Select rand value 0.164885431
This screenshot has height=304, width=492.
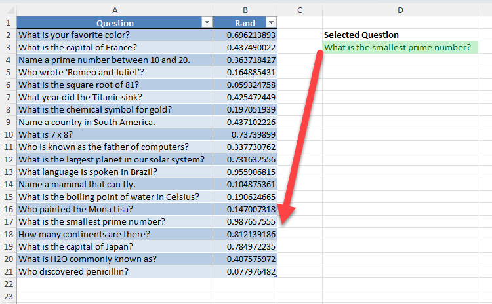pyautogui.click(x=245, y=72)
